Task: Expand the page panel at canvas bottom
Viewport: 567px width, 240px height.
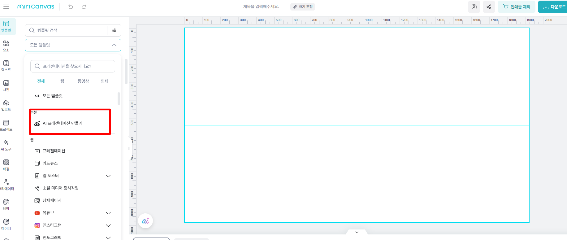Action: [x=357, y=232]
